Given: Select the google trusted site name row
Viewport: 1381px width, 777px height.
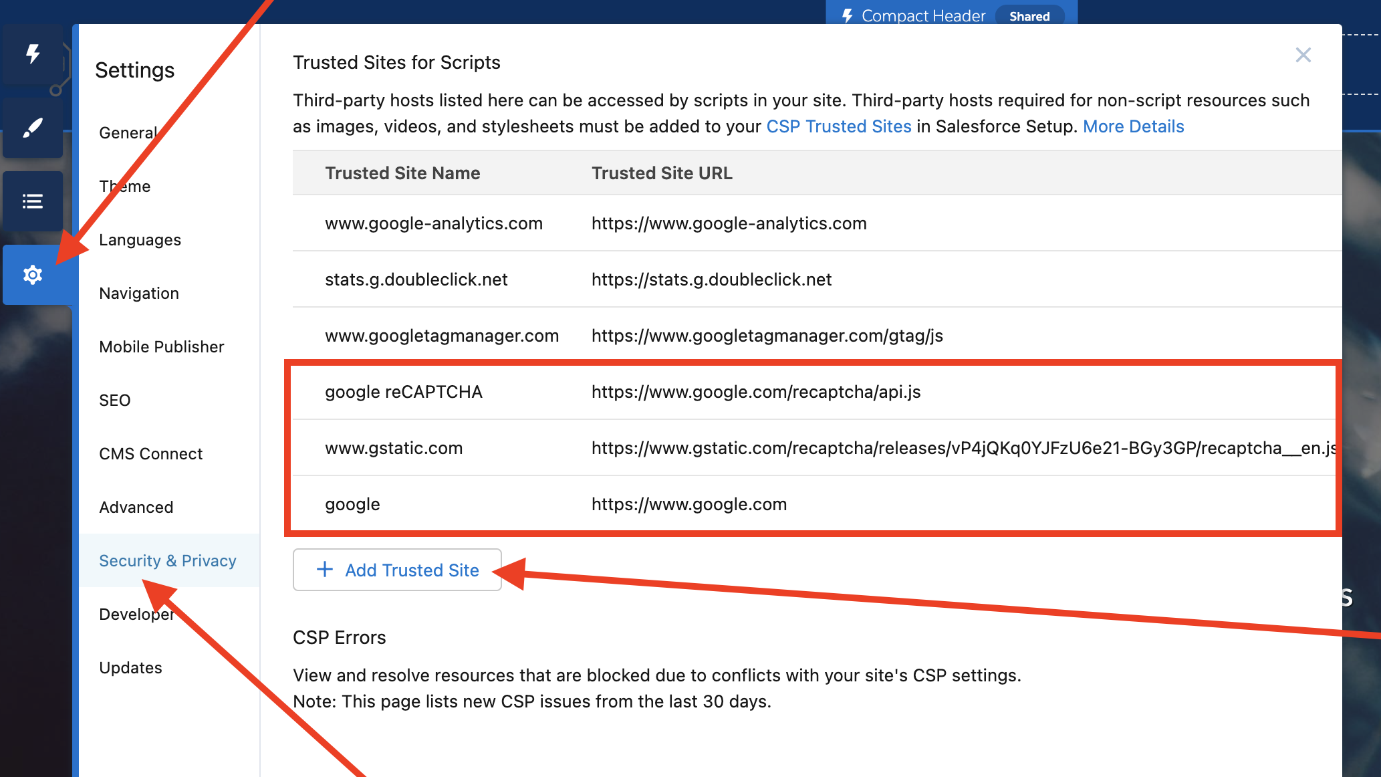Looking at the screenshot, I should (352, 504).
